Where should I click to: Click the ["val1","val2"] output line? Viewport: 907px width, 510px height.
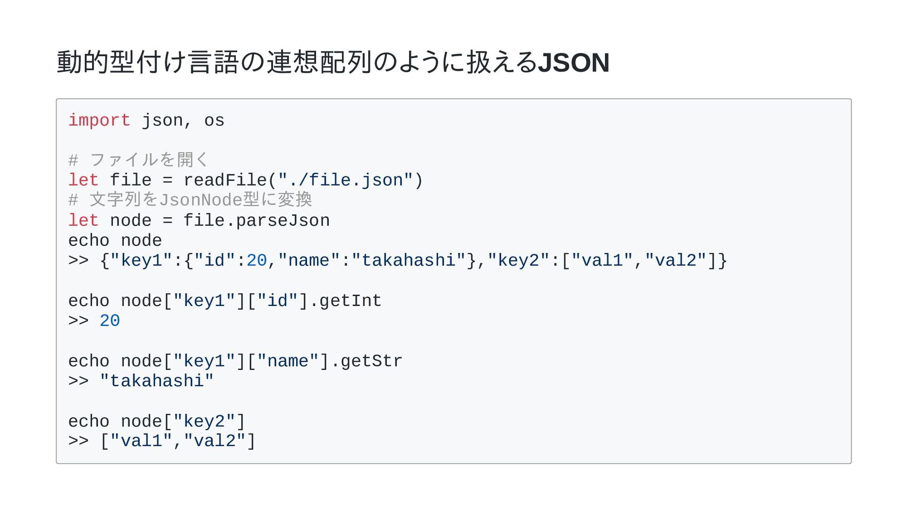click(x=162, y=441)
